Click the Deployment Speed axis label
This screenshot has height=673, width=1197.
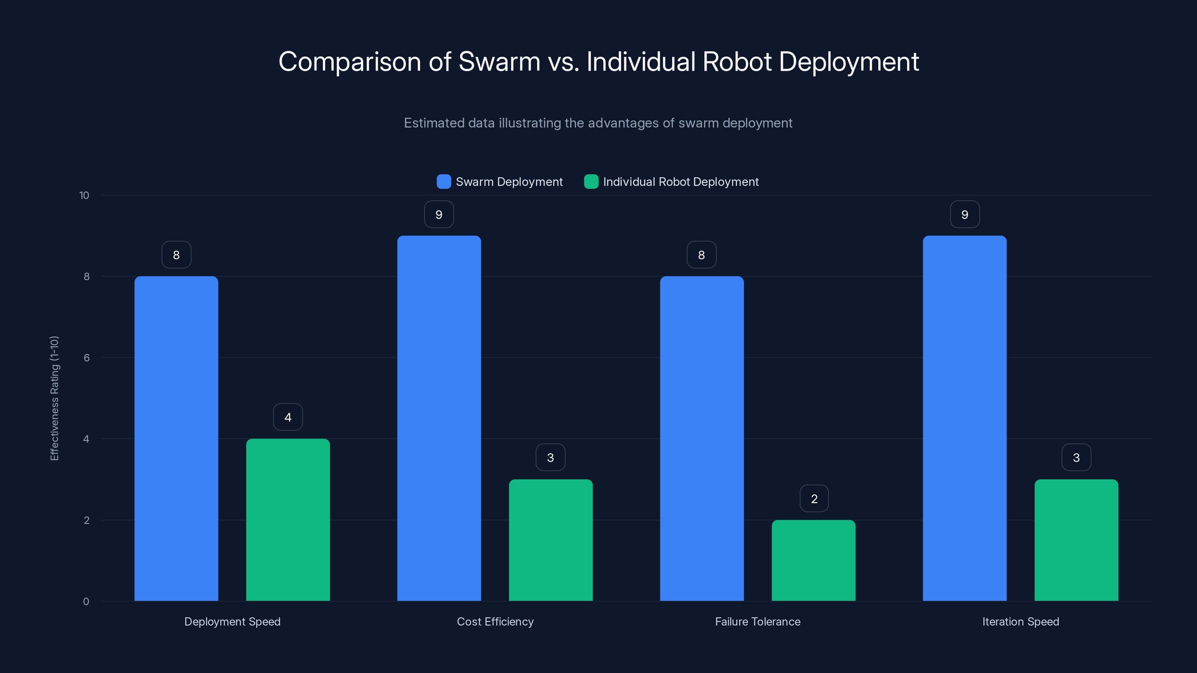coord(232,621)
